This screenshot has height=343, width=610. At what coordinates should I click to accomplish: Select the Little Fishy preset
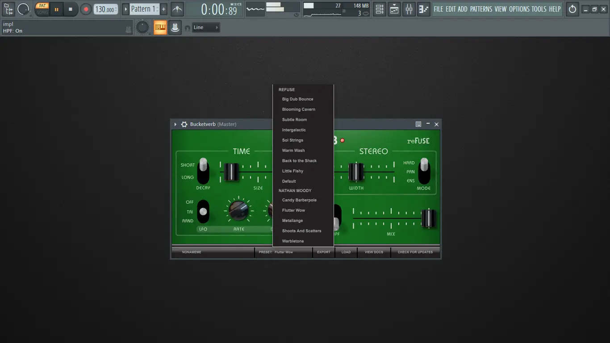(303, 171)
